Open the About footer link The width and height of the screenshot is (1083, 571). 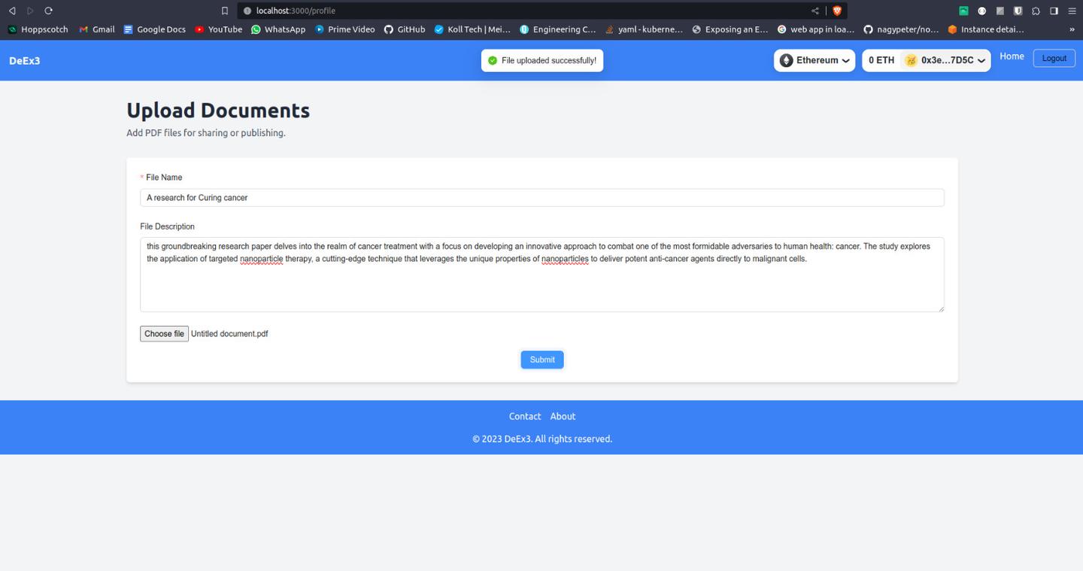coord(563,416)
